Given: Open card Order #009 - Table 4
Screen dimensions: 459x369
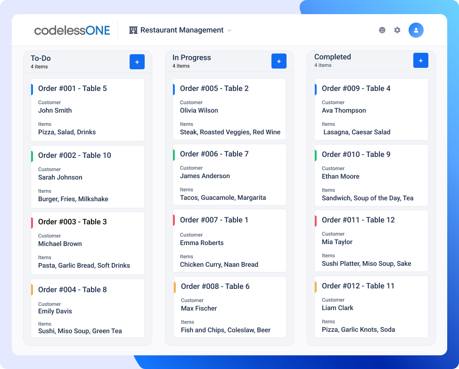Looking at the screenshot, I should coord(371,109).
